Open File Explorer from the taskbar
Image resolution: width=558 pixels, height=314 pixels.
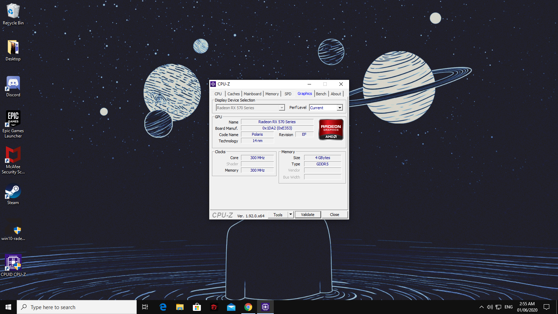click(x=180, y=307)
